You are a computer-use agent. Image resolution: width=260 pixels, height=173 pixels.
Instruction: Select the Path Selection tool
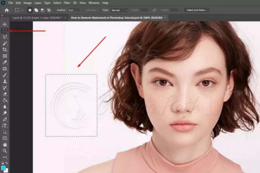[5, 132]
